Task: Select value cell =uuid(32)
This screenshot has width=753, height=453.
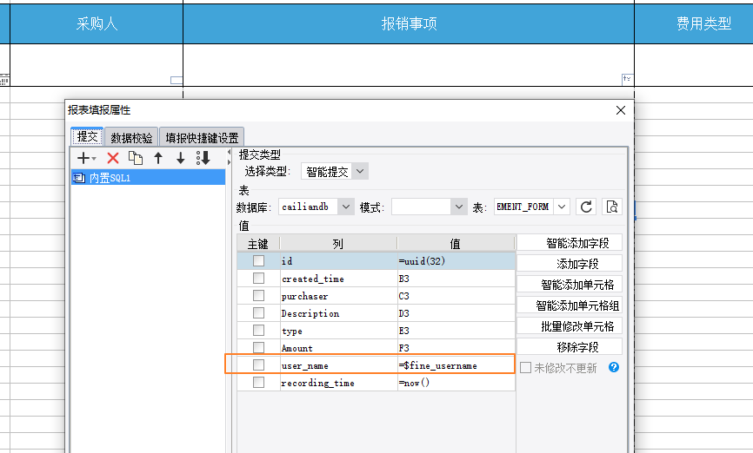Action: point(456,260)
